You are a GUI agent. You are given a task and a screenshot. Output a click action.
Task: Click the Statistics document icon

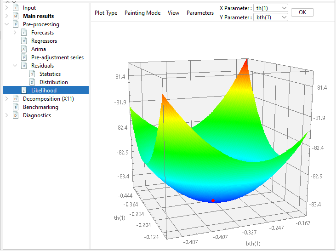click(x=32, y=74)
